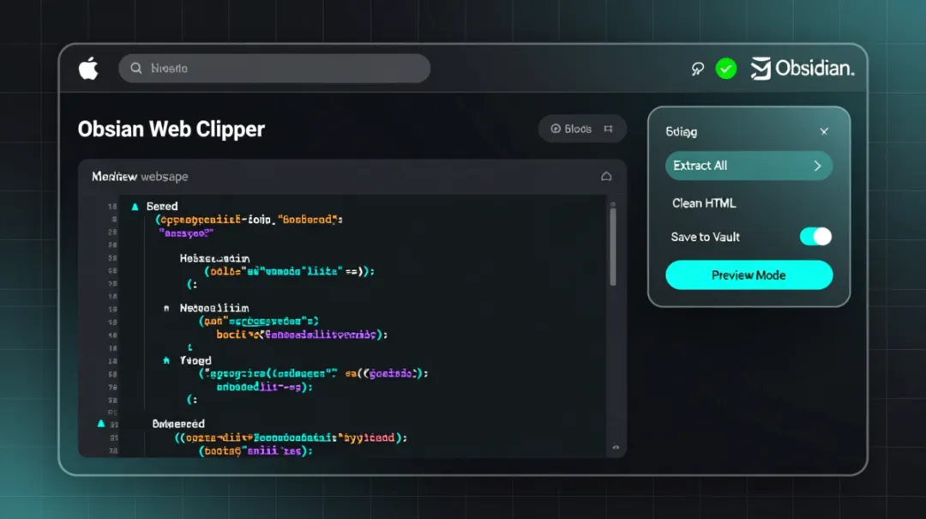Collapse the Bnieeced section triangle
926x519 pixels.
(x=101, y=423)
